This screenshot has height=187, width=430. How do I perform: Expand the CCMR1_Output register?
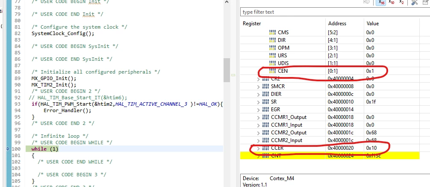pyautogui.click(x=258, y=117)
